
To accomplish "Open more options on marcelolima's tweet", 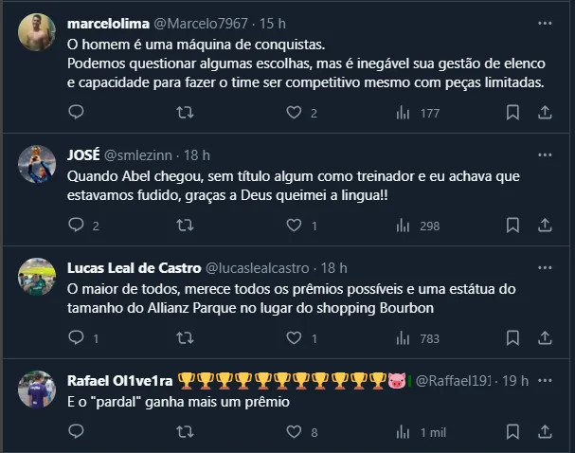I will 545,22.
